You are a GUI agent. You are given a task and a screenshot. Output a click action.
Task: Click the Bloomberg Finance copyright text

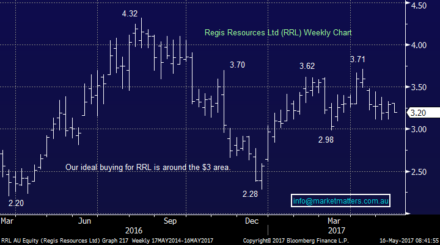pyautogui.click(x=296, y=241)
